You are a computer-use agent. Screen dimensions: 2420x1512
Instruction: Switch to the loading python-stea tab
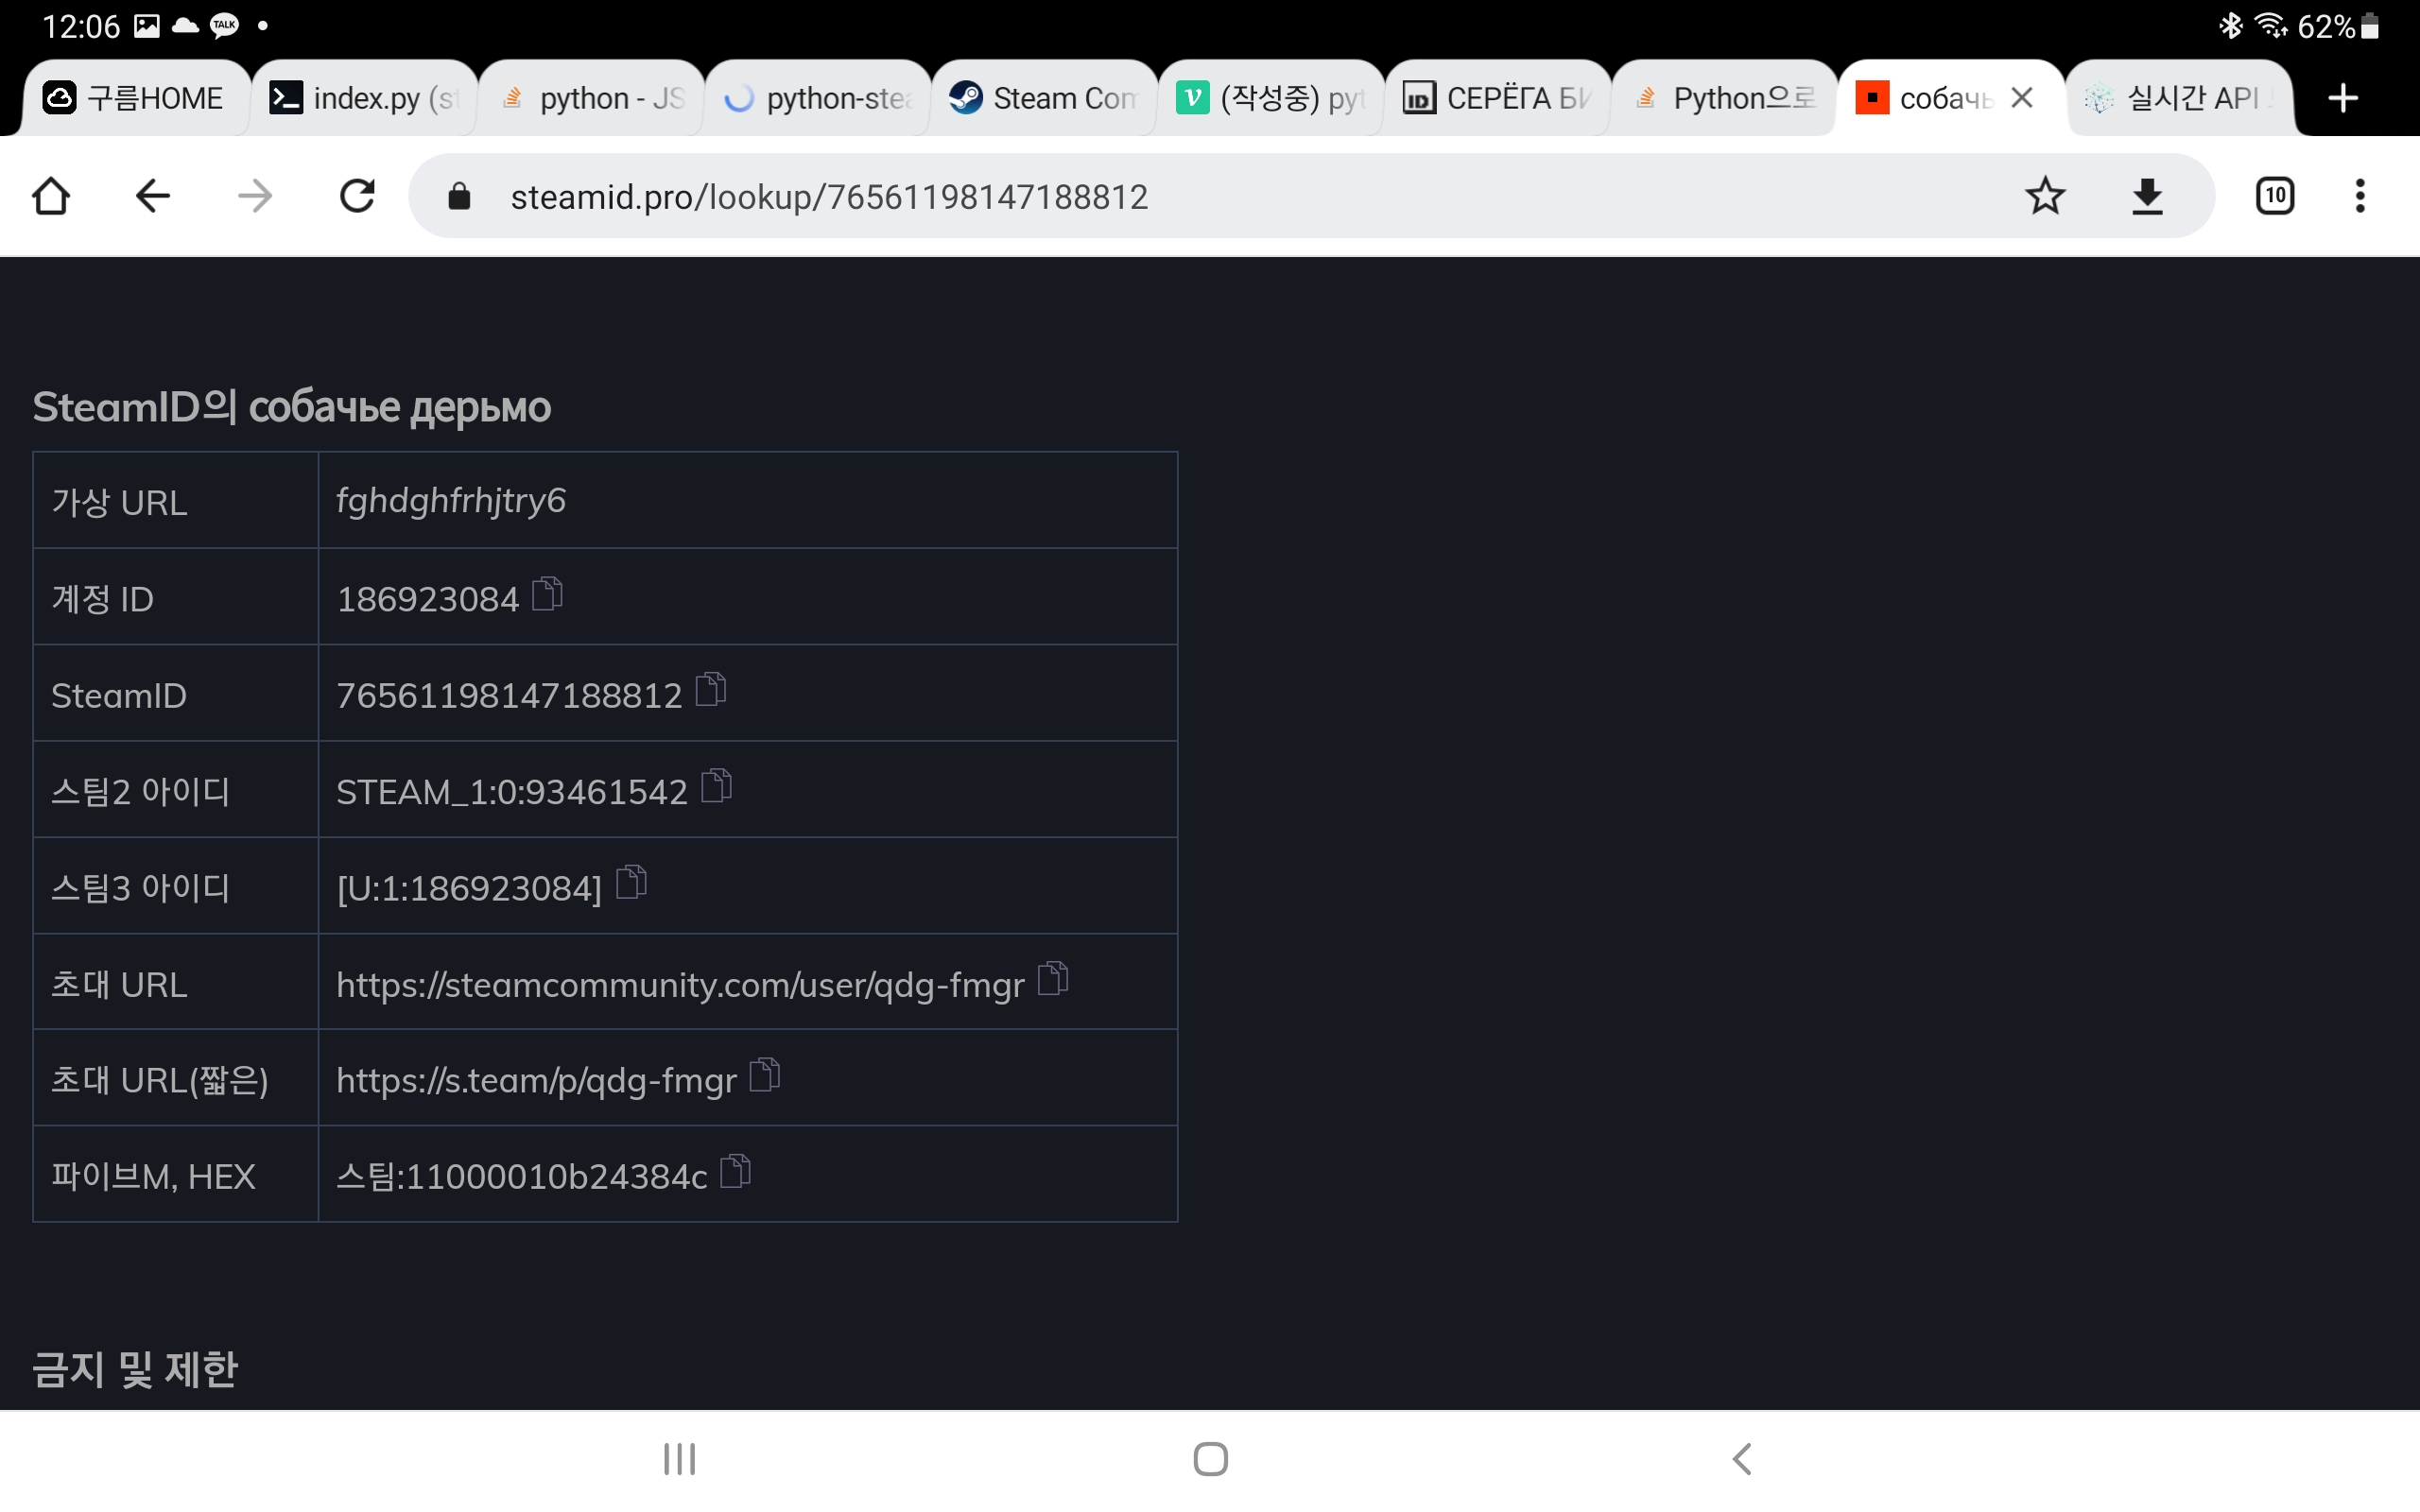point(818,98)
